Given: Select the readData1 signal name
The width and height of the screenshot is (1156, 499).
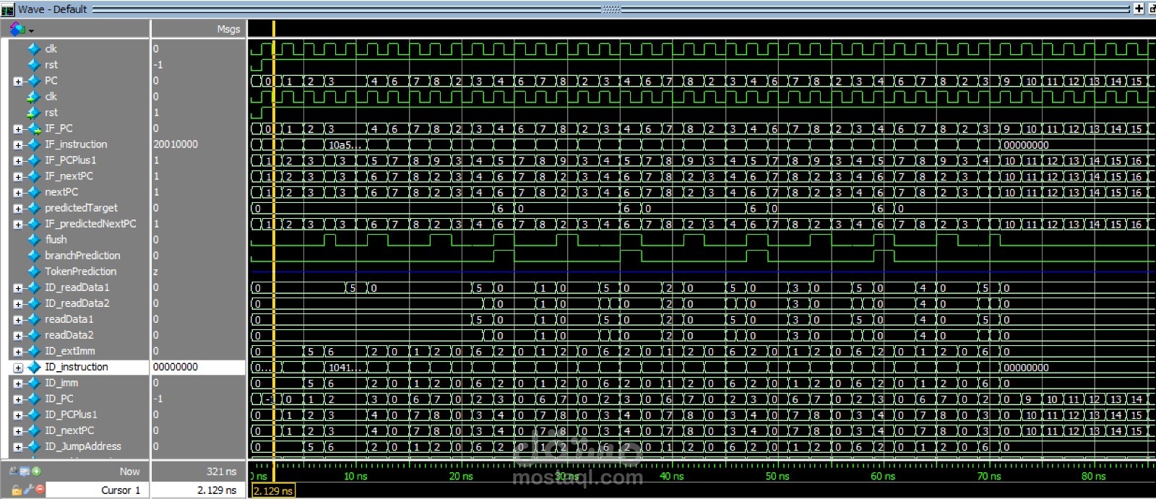Looking at the screenshot, I should [x=69, y=319].
